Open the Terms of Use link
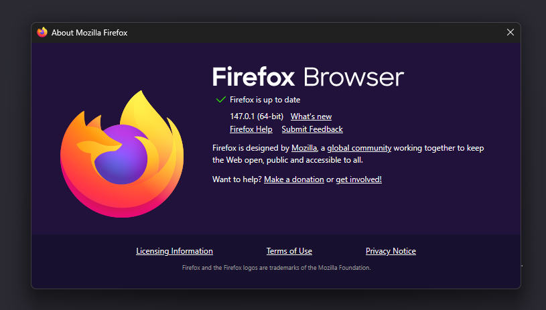 (x=289, y=251)
